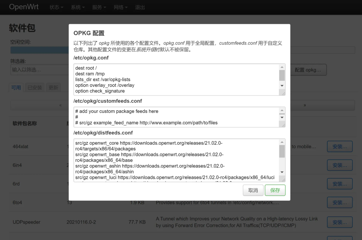Screen dimensions: 362x240
Task: Click the 取消 button
Action: [x=253, y=190]
